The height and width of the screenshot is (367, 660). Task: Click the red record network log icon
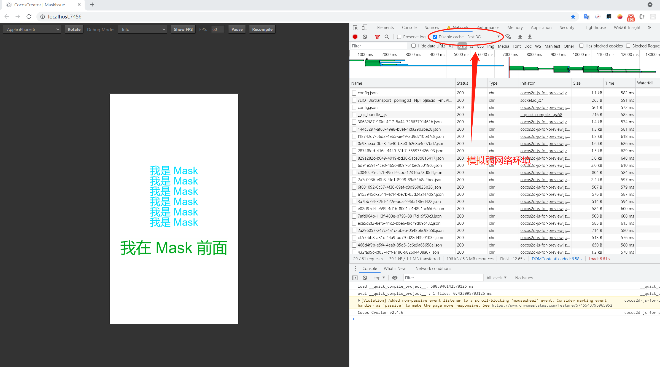tap(355, 37)
